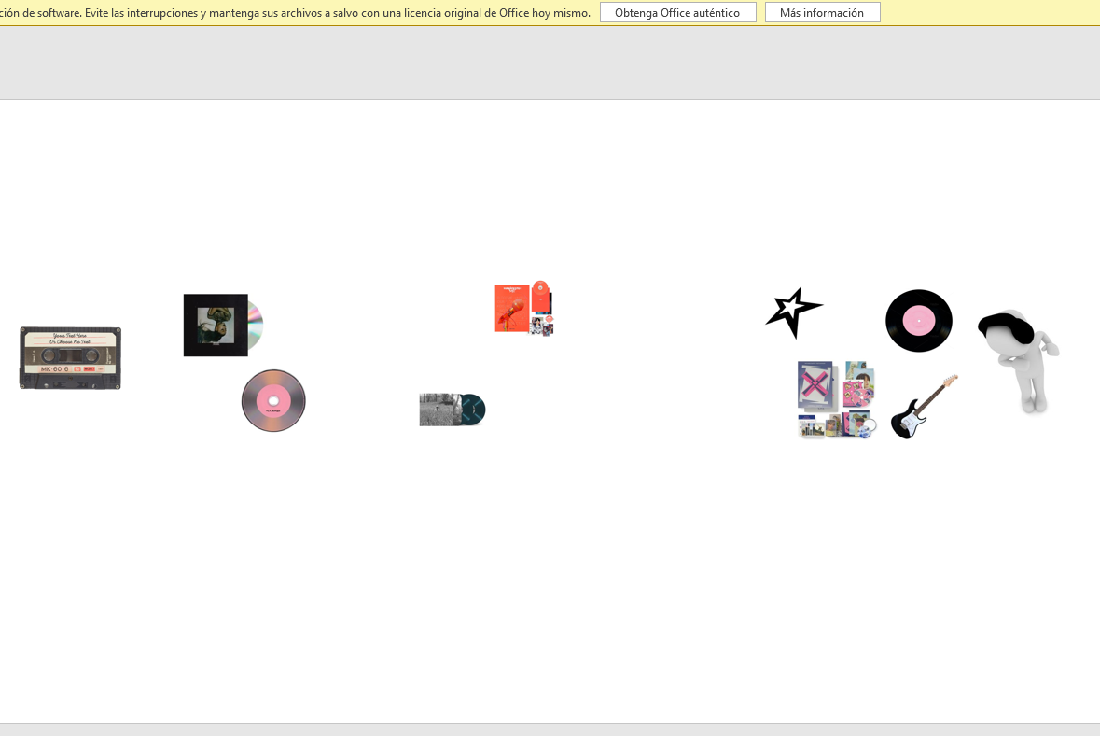Image resolution: width=1100 pixels, height=736 pixels.
Task: Select the black four-pointed star shape
Action: pos(793,312)
